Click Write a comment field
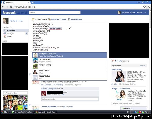Screen dimensions: 152x119 [70, 99]
